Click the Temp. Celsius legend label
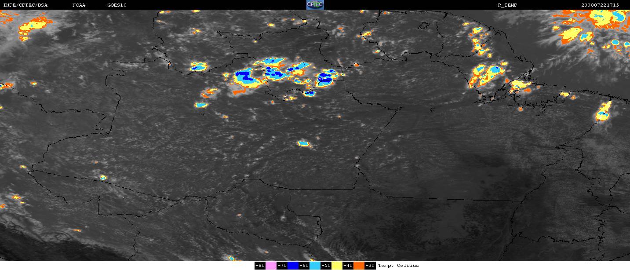 pyautogui.click(x=398, y=266)
